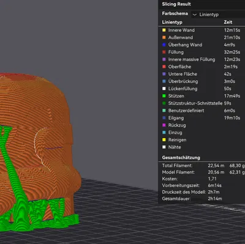Click the Innere Wand time 12m15s
The height and width of the screenshot is (244, 245).
232,30
